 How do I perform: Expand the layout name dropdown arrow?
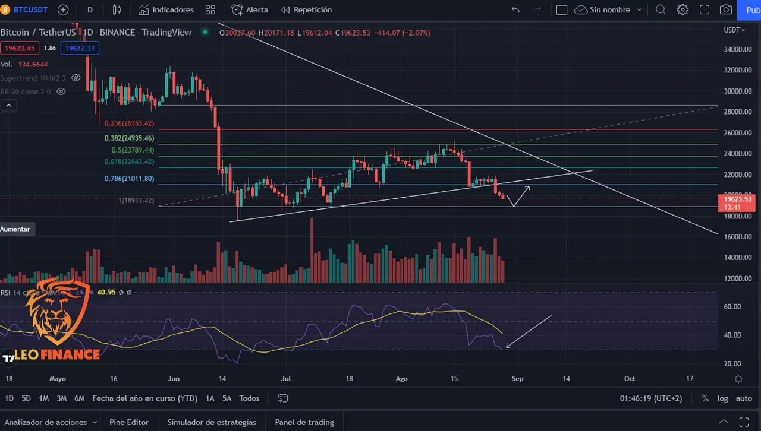(x=639, y=10)
